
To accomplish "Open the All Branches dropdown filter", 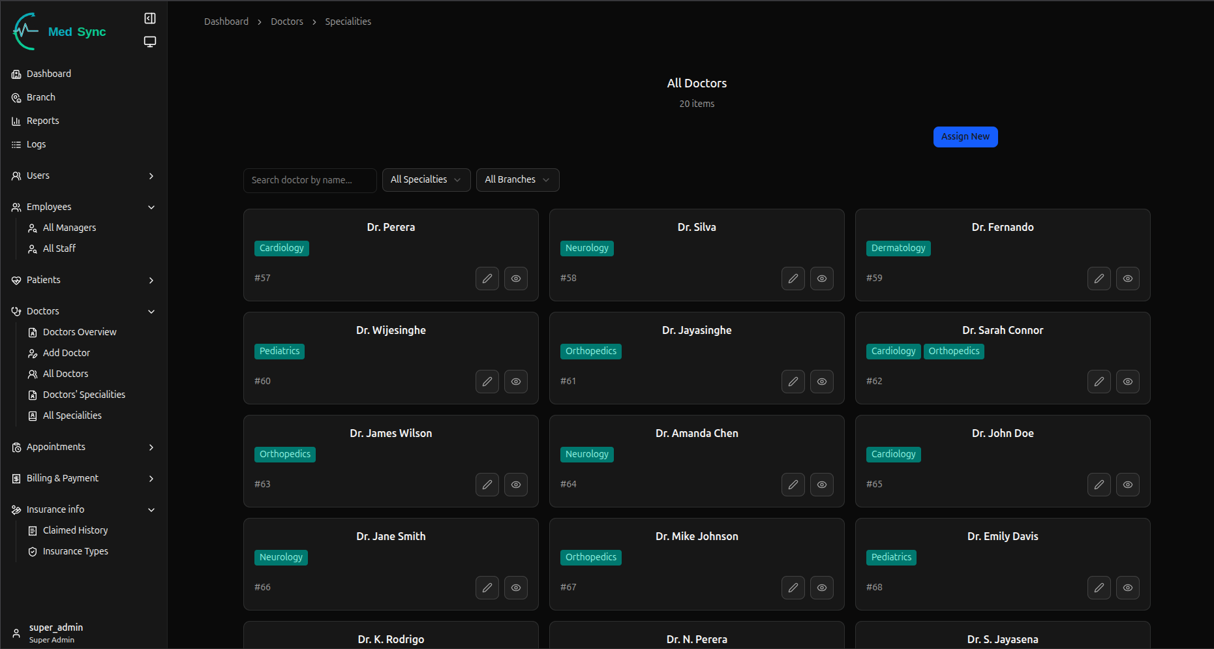I will point(517,180).
